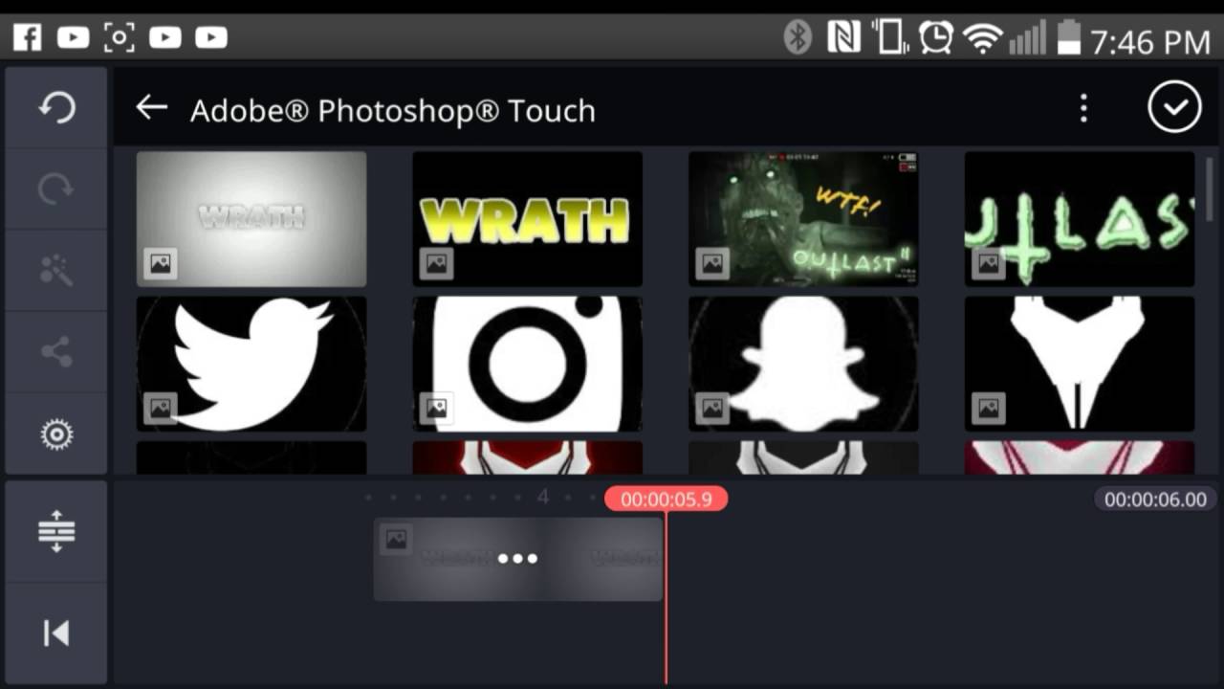Tap Adobe Photoshop Touch folder title
Viewport: 1224px width, 689px height.
click(393, 111)
